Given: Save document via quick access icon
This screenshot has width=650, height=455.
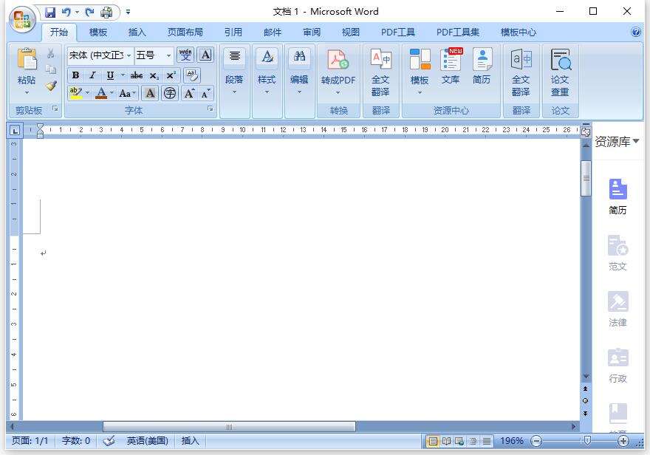Looking at the screenshot, I should (x=50, y=12).
